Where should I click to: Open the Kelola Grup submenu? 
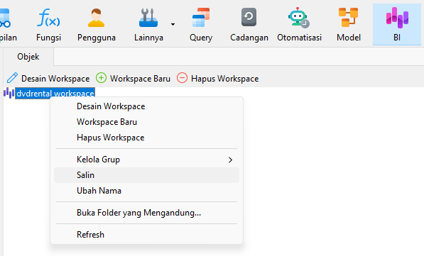[146, 160]
